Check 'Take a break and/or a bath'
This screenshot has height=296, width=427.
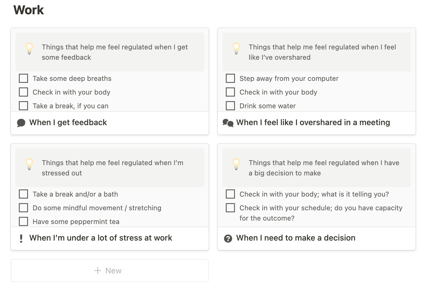[23, 194]
